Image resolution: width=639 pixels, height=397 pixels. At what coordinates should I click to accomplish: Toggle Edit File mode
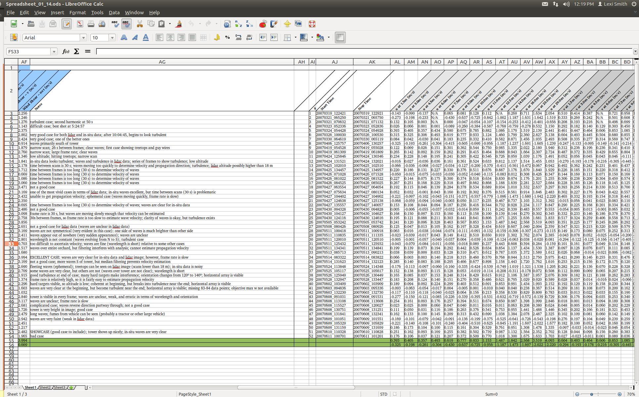coord(67,24)
